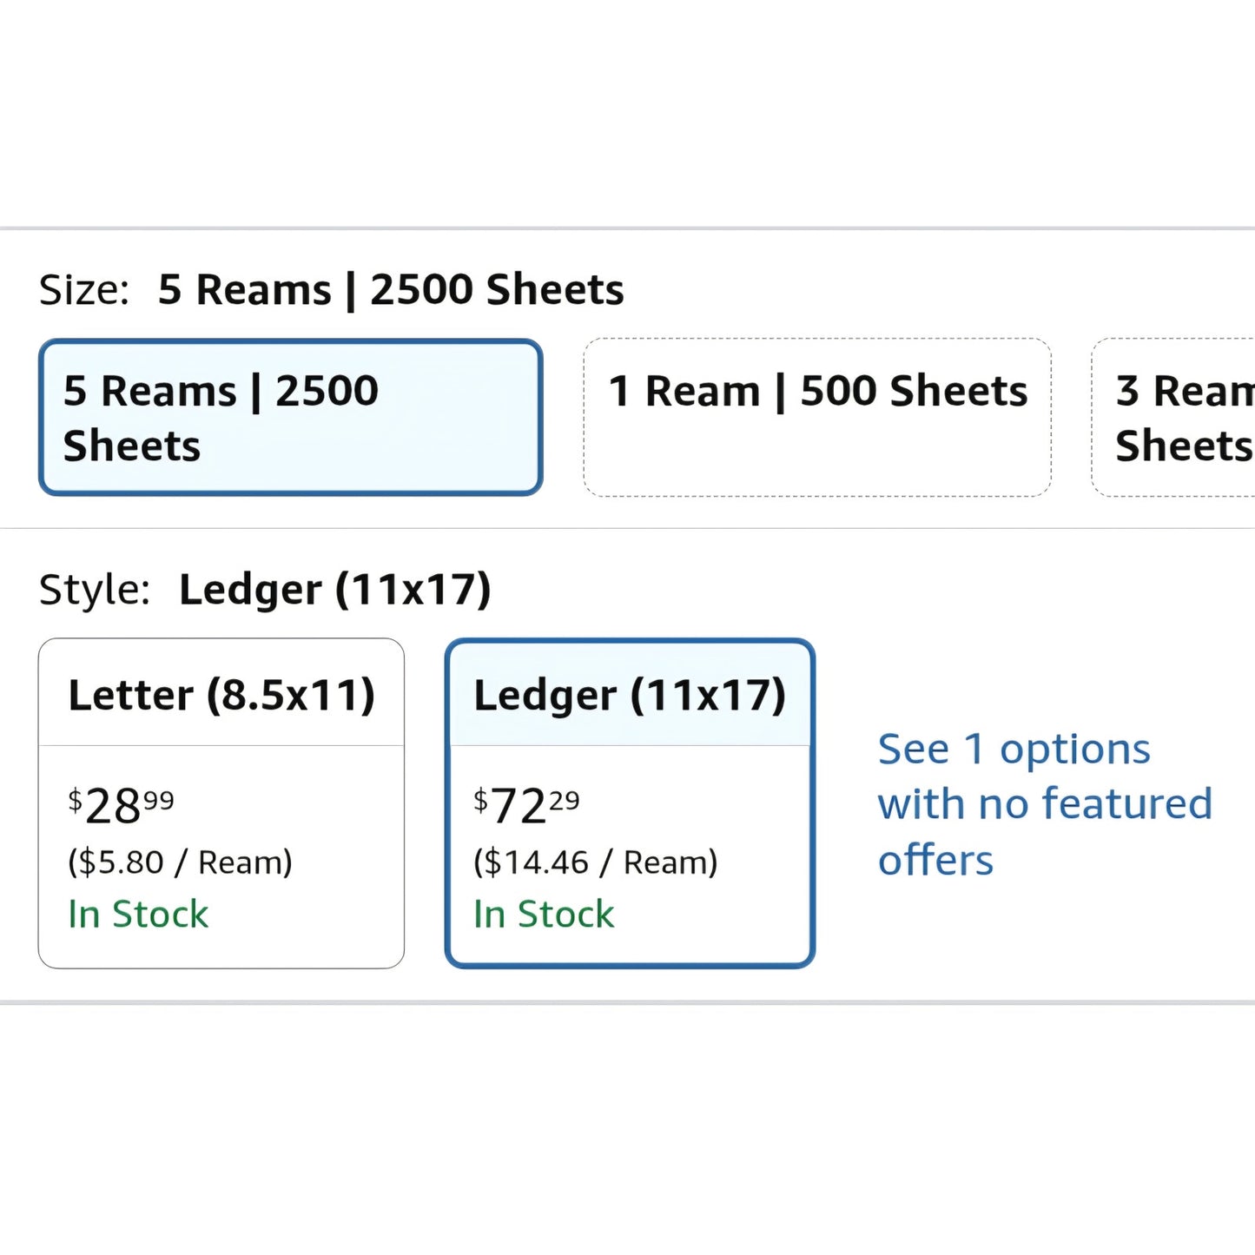The width and height of the screenshot is (1255, 1255).
Task: Choose the 1 Ream | 500 Sheets size
Action: pos(816,418)
